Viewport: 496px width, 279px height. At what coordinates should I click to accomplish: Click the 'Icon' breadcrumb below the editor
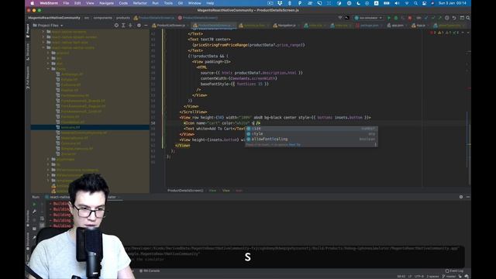tap(239, 191)
